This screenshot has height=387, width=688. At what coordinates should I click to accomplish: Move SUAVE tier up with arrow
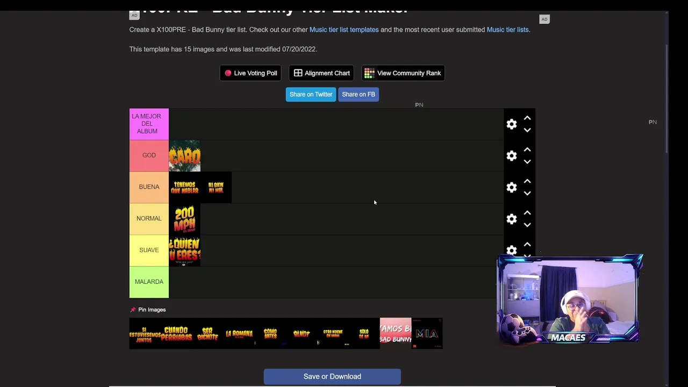pyautogui.click(x=527, y=245)
